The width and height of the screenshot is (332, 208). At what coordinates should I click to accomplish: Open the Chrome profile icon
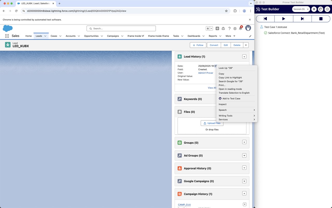[x=244, y=11]
